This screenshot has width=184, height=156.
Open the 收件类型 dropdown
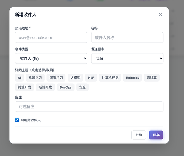pos(51,58)
